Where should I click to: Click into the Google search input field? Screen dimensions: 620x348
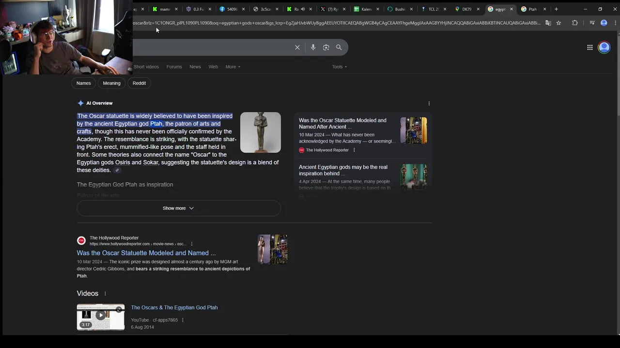(x=212, y=47)
